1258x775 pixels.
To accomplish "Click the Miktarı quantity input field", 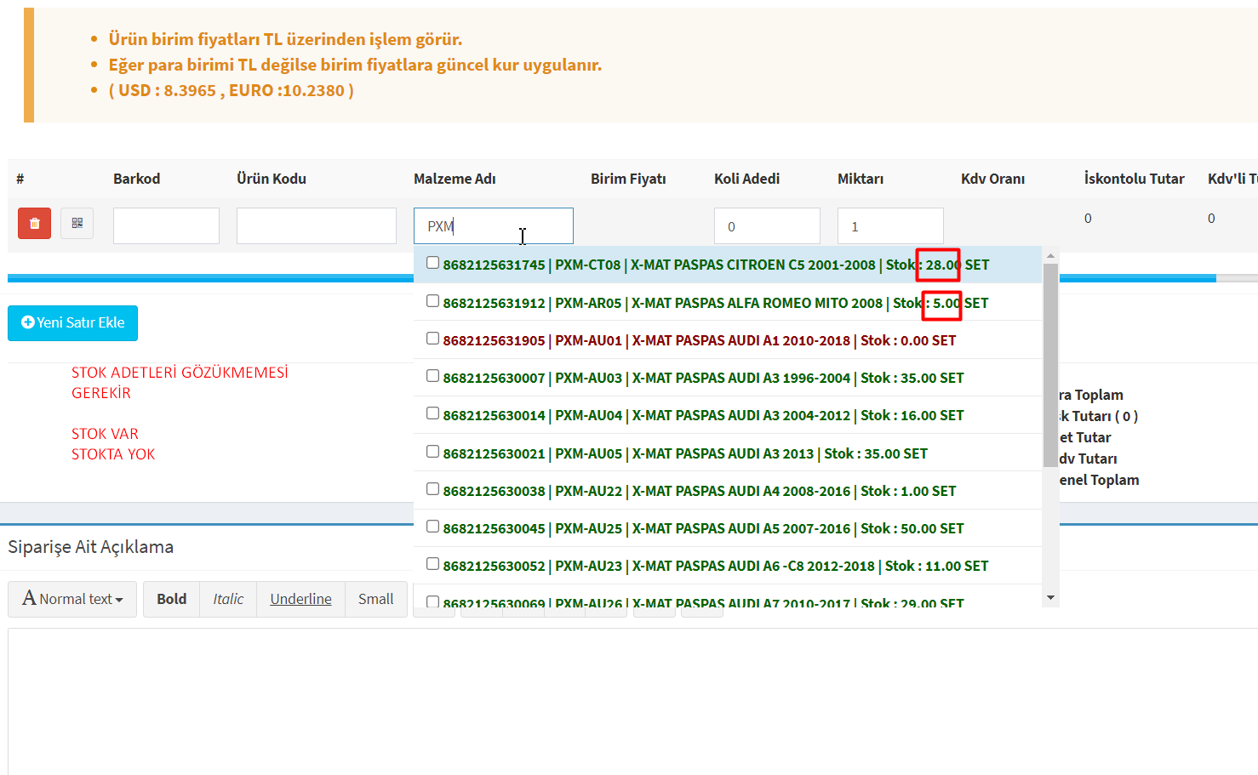I will pyautogui.click(x=889, y=226).
